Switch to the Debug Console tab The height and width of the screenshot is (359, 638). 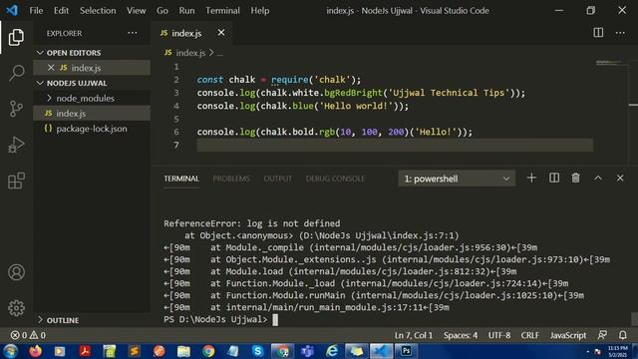click(x=335, y=179)
